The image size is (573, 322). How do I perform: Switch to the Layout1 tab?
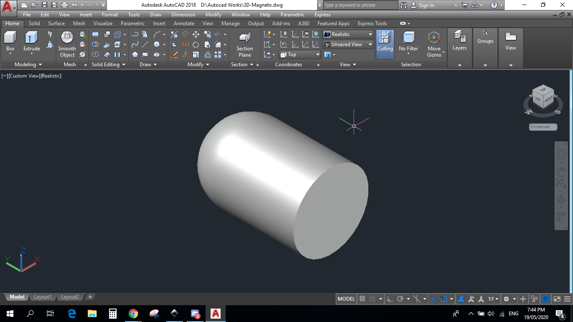[x=42, y=297]
